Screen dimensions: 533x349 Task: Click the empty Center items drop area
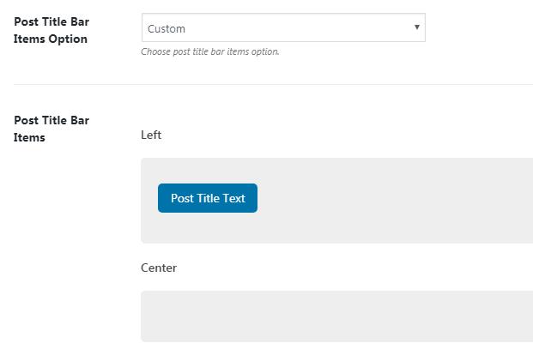point(336,316)
